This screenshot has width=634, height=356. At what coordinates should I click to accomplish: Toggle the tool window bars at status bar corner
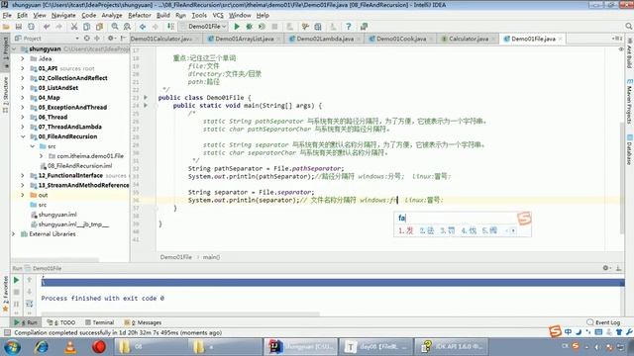[x=7, y=332]
